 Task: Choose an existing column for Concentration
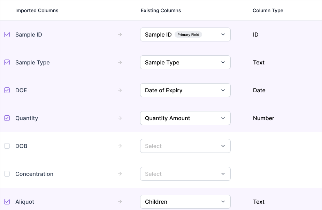(185, 174)
